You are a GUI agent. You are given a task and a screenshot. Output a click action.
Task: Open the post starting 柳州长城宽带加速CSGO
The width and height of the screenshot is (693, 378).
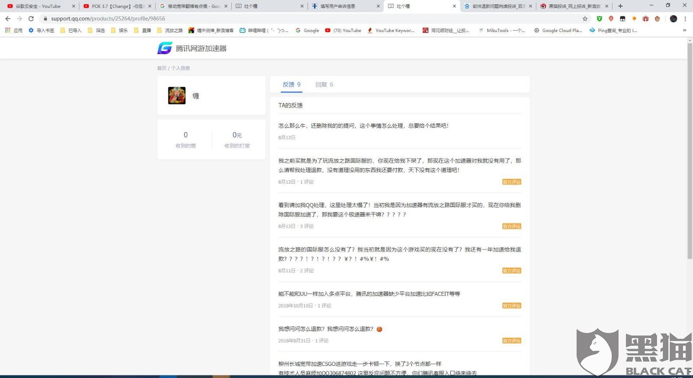click(377, 368)
